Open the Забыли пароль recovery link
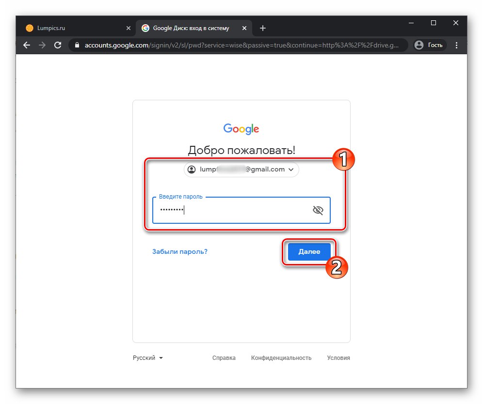The image size is (483, 404). tap(179, 251)
